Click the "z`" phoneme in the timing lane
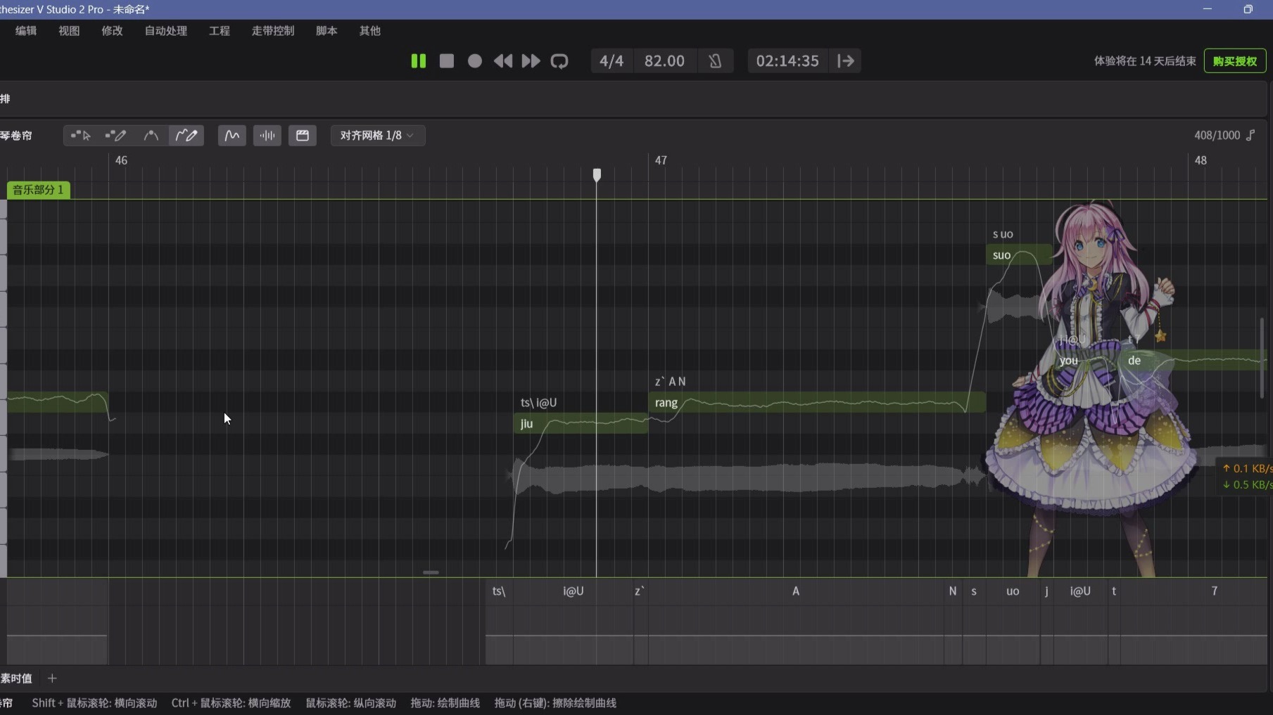This screenshot has height=715, width=1273. pos(640,591)
